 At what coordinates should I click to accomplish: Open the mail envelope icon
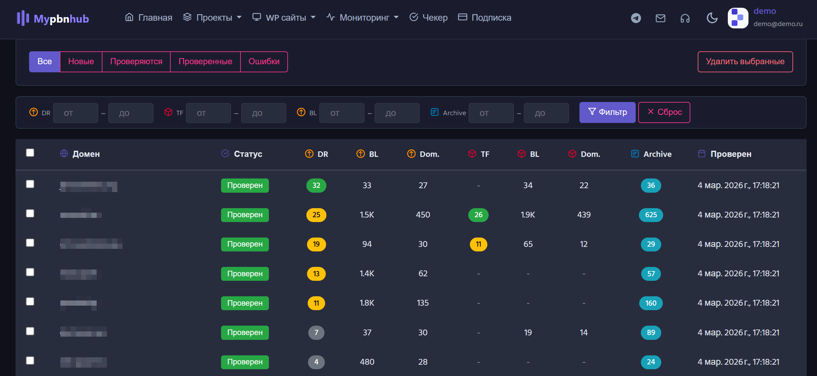tap(660, 18)
